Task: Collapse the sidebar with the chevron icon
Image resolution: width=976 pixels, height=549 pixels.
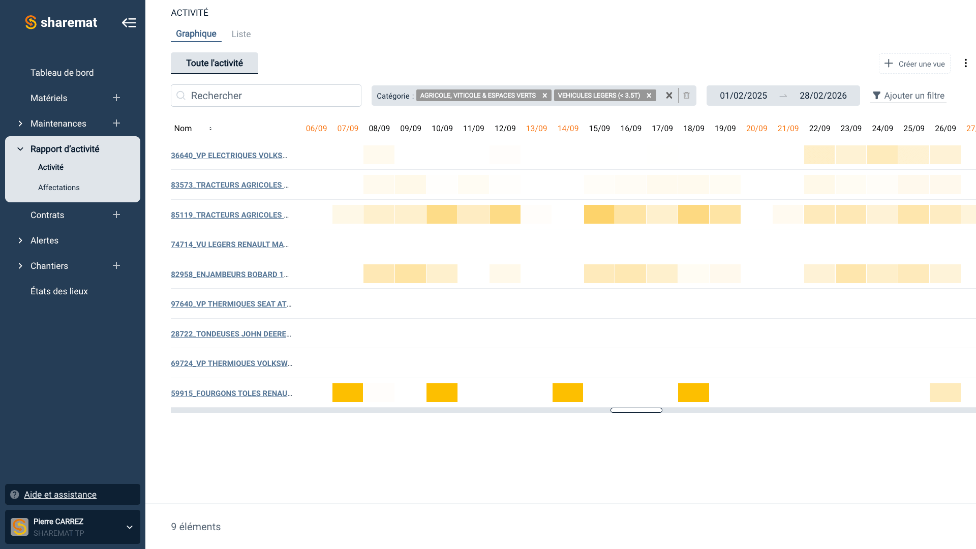Action: [129, 22]
